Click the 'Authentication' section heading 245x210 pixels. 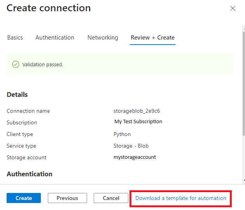[x=30, y=174]
